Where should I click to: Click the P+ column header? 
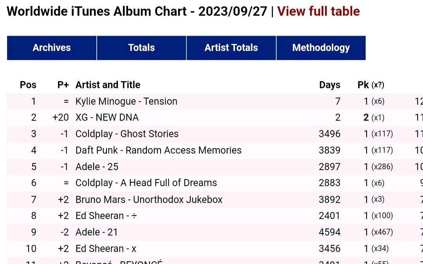pyautogui.click(x=63, y=85)
